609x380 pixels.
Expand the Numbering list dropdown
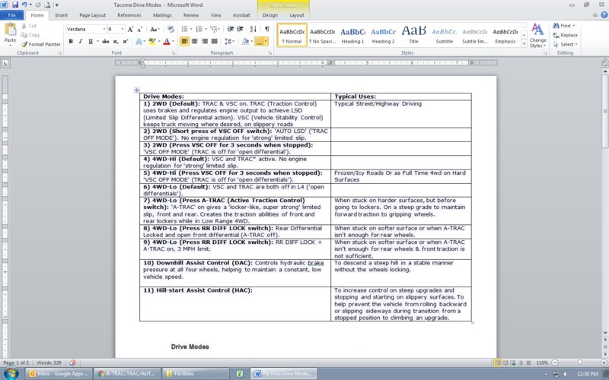(205, 29)
